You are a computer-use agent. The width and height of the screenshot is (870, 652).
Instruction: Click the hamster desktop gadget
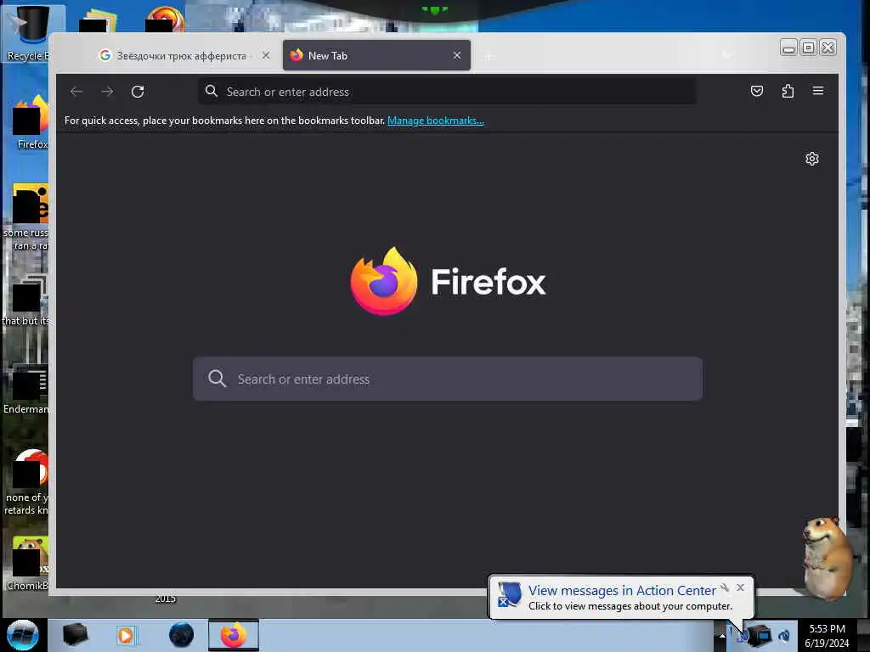pos(826,557)
